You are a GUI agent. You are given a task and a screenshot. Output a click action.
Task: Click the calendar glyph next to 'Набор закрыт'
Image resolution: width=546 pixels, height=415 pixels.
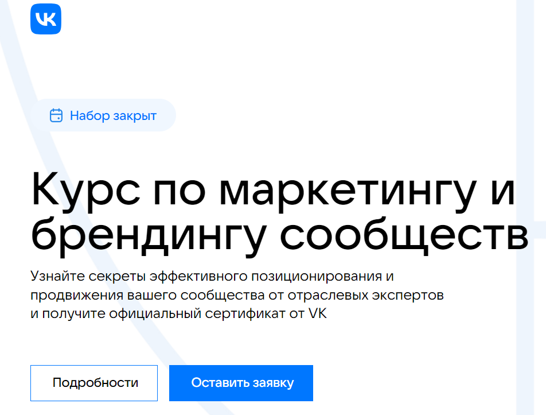point(56,115)
